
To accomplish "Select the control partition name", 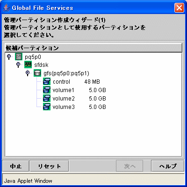I will pos(61,81).
